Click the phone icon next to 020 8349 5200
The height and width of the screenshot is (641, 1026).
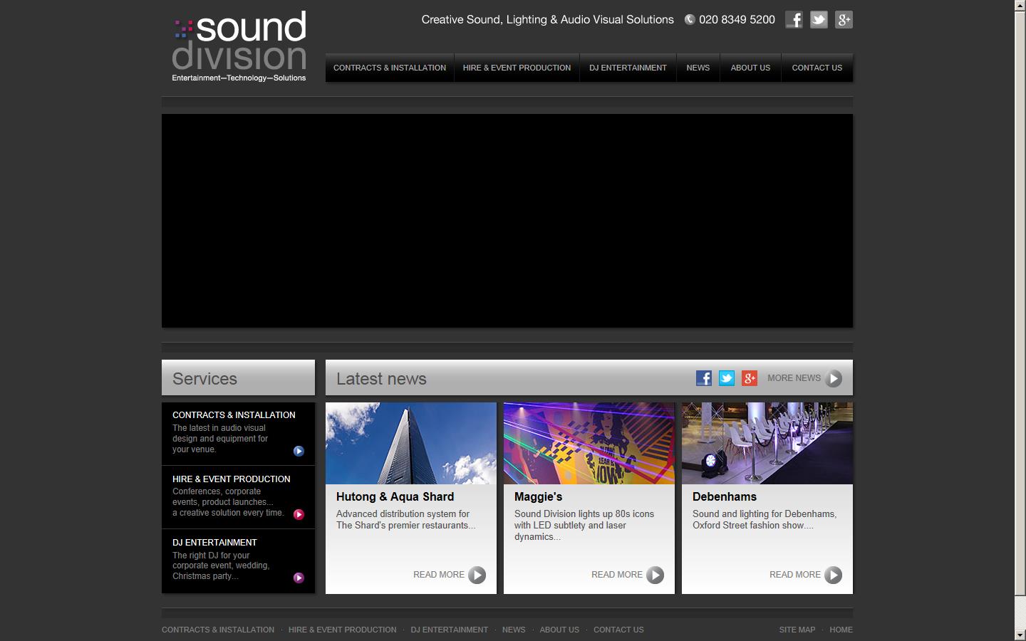(x=688, y=19)
